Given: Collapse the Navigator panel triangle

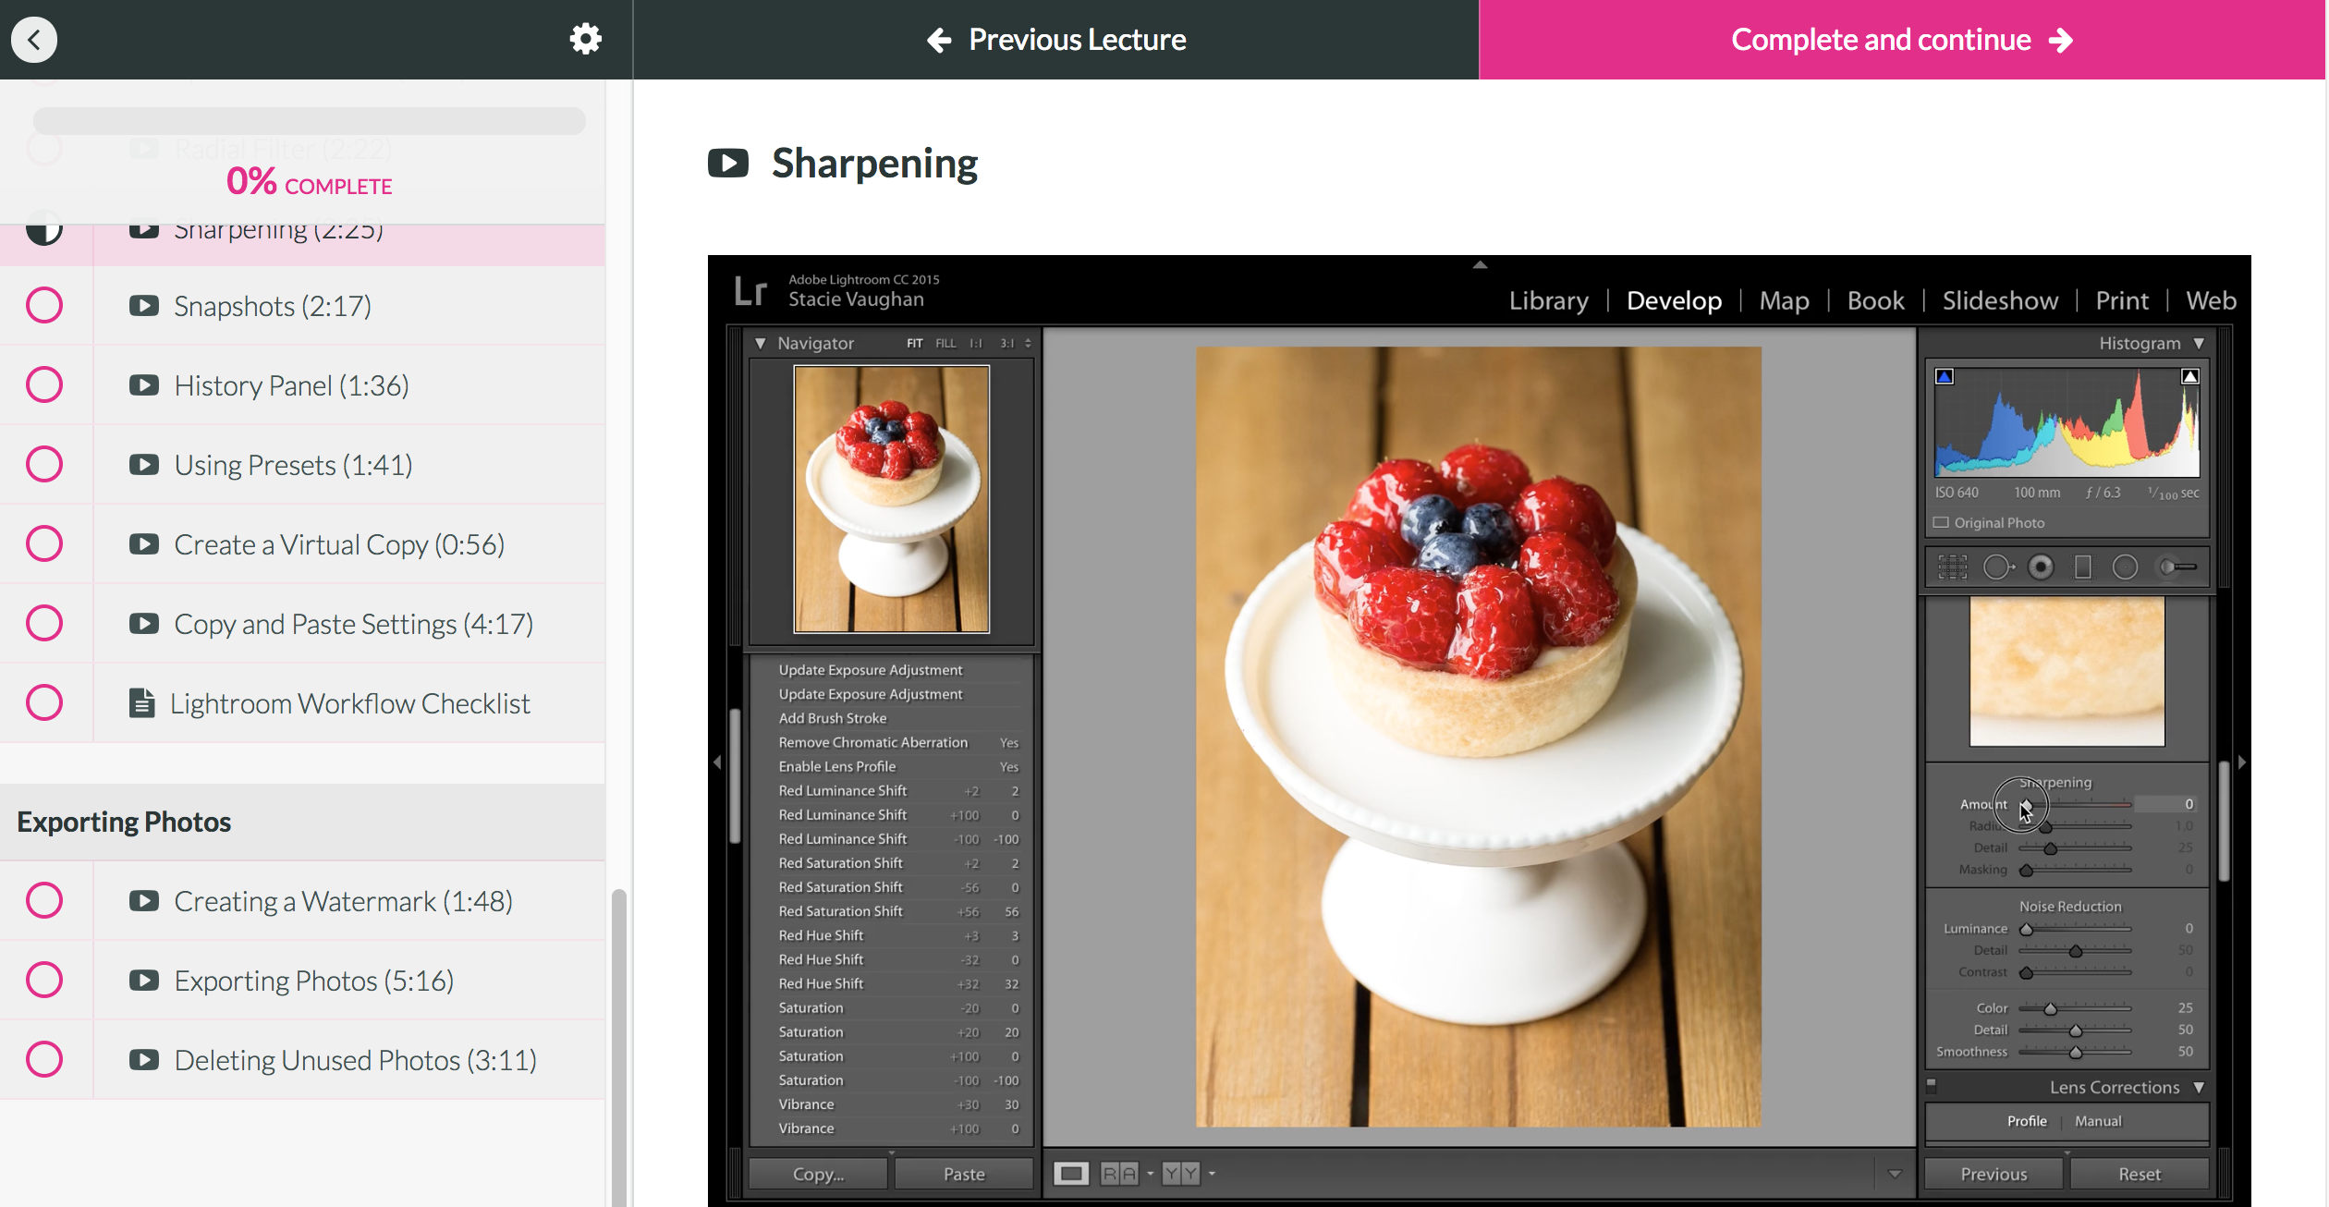Looking at the screenshot, I should (x=761, y=343).
